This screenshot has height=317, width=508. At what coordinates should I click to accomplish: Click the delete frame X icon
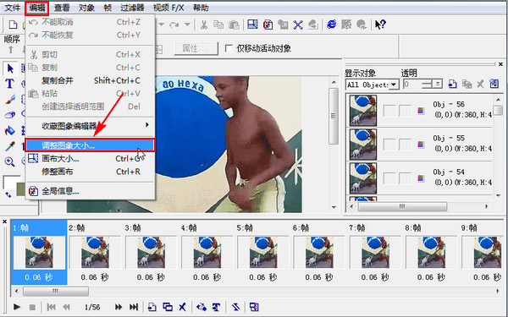pos(182,307)
